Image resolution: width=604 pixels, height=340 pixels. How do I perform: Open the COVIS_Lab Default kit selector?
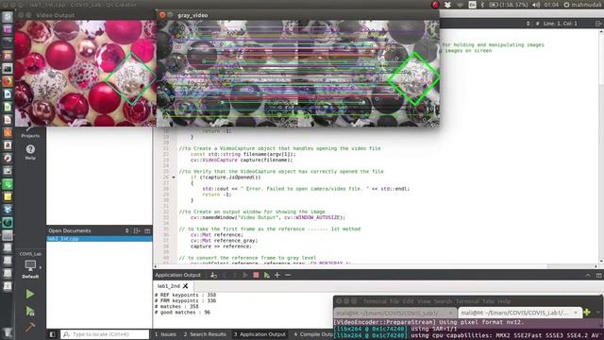30,265
